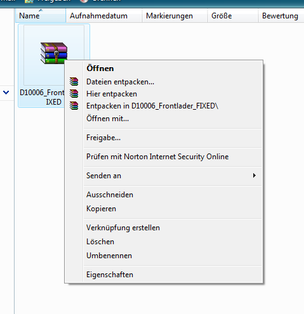Sort by Aufnahmedatum column header
304x314 pixels.
tap(103, 16)
